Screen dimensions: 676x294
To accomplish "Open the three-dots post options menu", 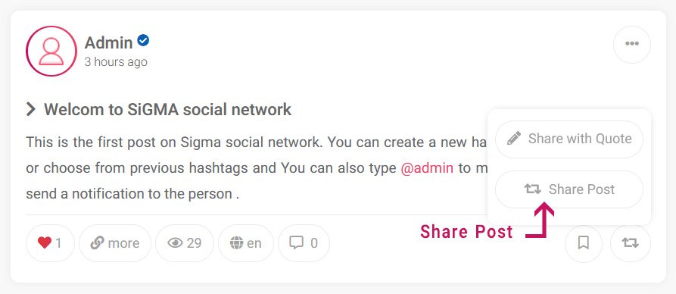I will [631, 44].
